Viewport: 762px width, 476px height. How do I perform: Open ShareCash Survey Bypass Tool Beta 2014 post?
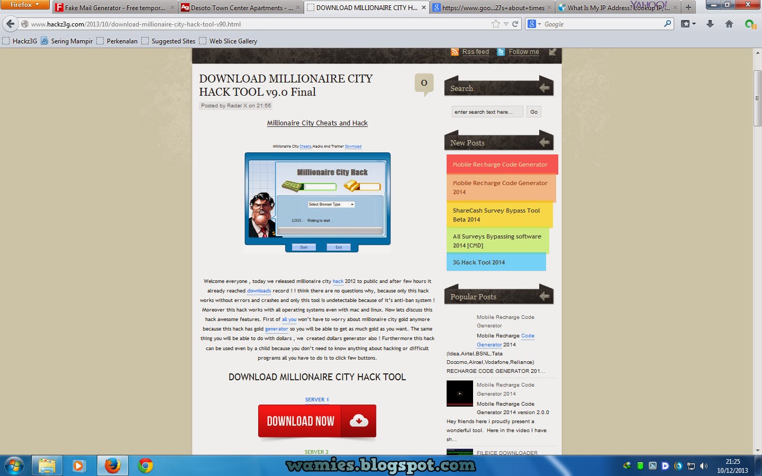[x=500, y=215]
